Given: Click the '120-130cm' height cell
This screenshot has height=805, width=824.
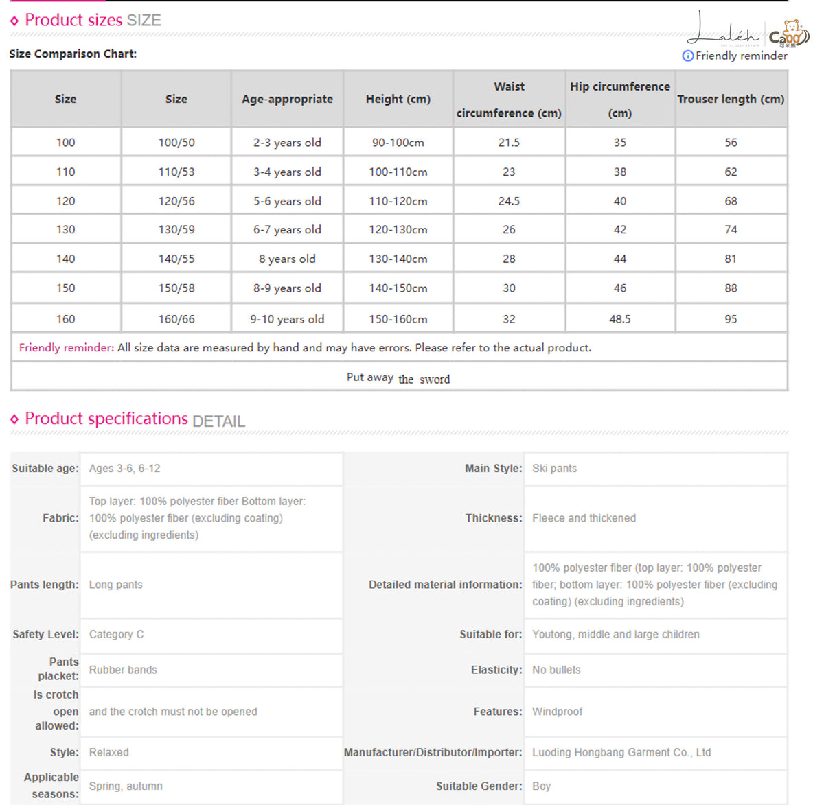Looking at the screenshot, I should 398,230.
